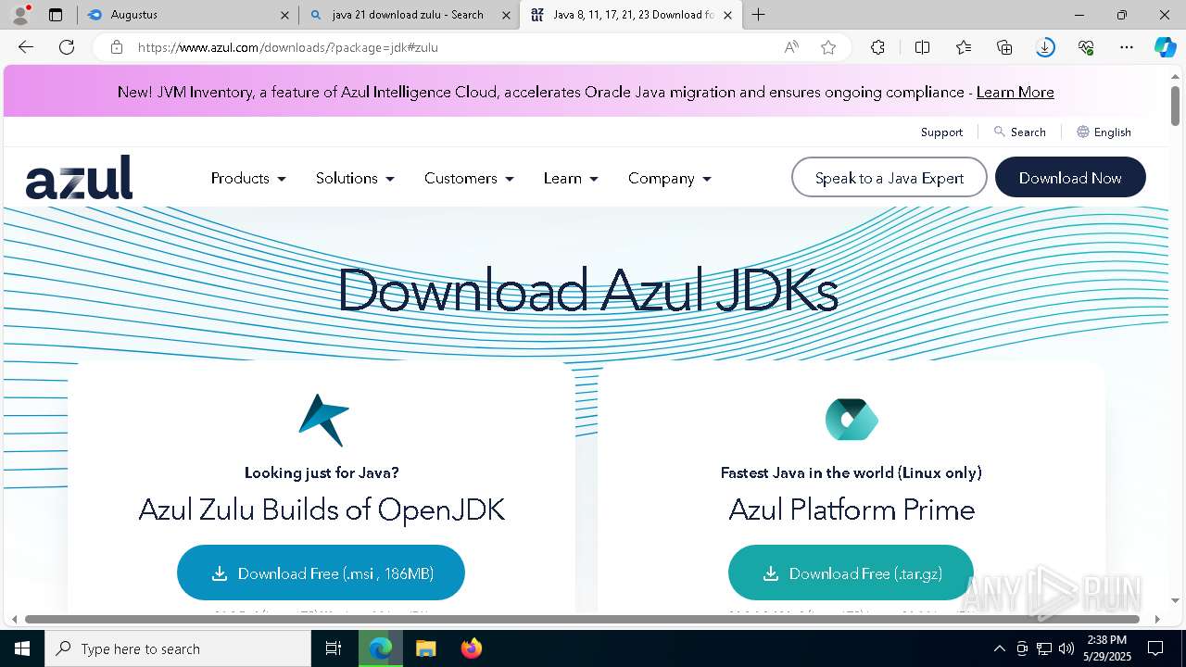Expand the Customers menu
Viewport: 1186px width, 667px height.
pyautogui.click(x=469, y=178)
